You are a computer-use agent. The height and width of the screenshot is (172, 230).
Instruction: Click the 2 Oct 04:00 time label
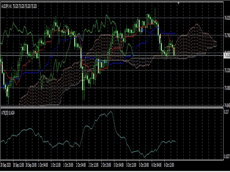(x=81, y=165)
